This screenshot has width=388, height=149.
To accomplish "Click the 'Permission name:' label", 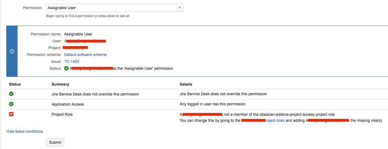I will point(46,34).
